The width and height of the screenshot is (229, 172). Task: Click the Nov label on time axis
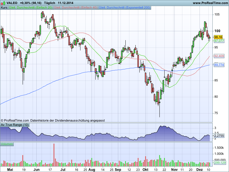click(x=174, y=170)
